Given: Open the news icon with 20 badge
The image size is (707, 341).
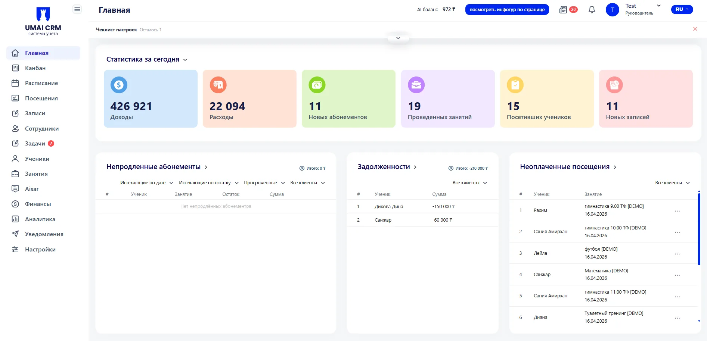Looking at the screenshot, I should click(563, 10).
